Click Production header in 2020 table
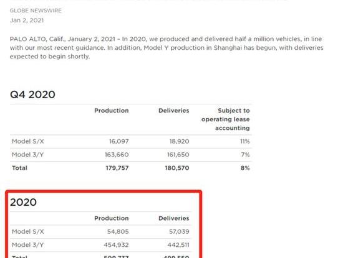The width and height of the screenshot is (343, 258). pyautogui.click(x=112, y=218)
